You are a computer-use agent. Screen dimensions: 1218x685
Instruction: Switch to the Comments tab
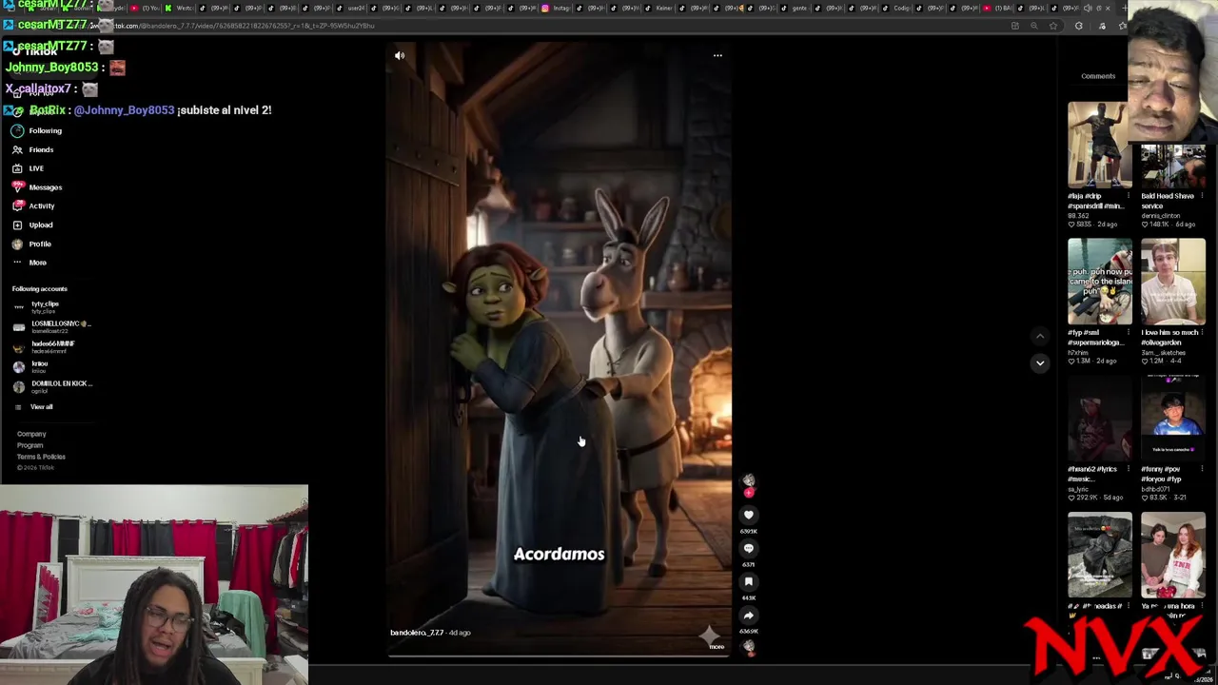(1098, 76)
